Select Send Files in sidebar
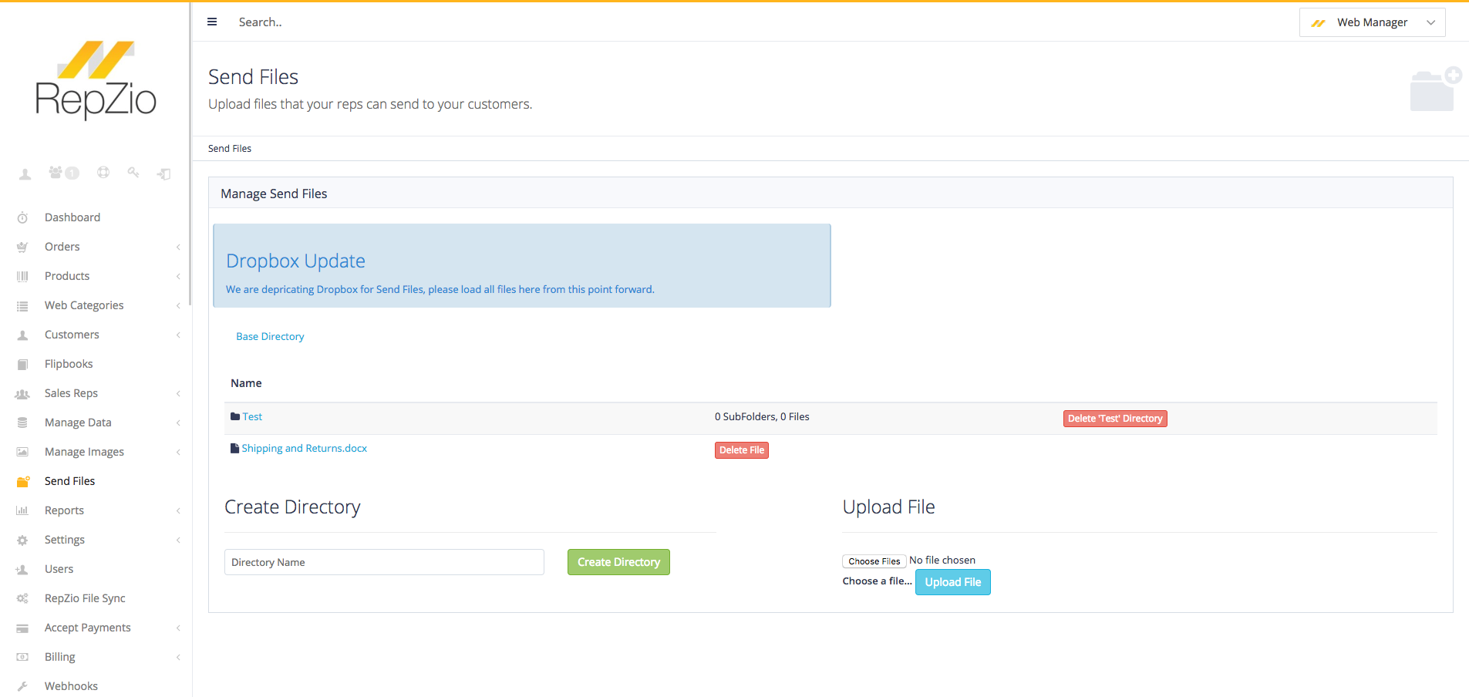 pyautogui.click(x=69, y=481)
